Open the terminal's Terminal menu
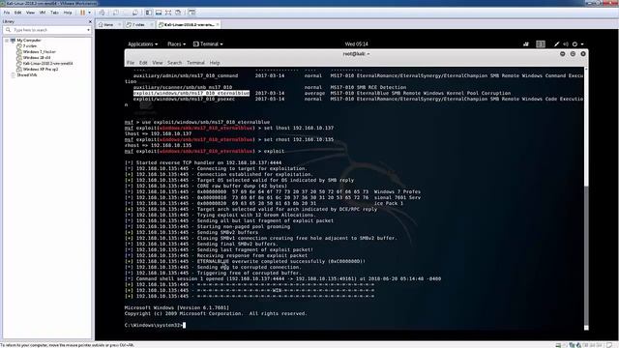This screenshot has width=619, height=348. click(x=195, y=63)
